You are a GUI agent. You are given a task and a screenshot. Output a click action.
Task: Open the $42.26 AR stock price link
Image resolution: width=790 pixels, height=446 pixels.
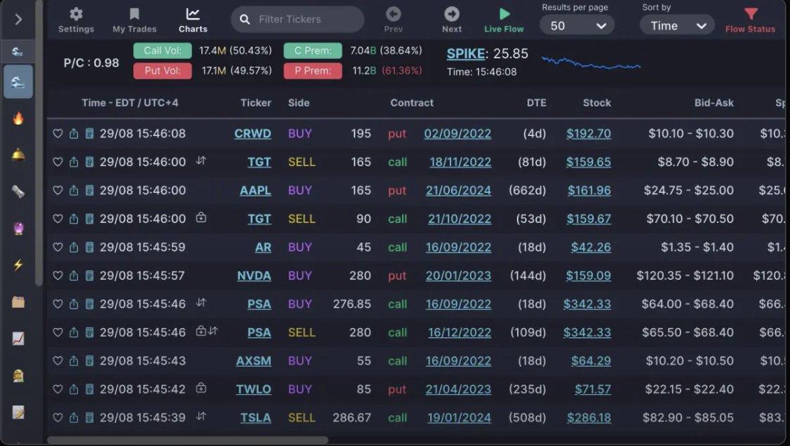(591, 247)
